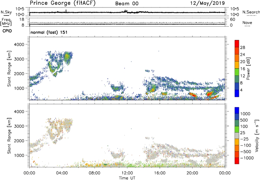
Task: Click the red bottom of velocity colorbar
Action: click(237, 161)
